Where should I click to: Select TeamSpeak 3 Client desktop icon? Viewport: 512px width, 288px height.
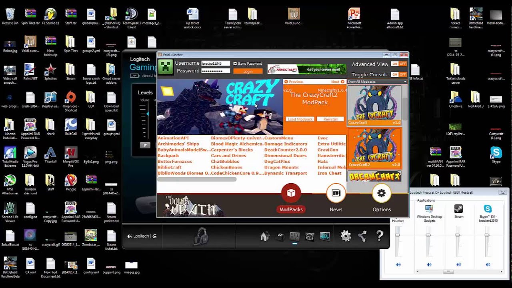[132, 18]
